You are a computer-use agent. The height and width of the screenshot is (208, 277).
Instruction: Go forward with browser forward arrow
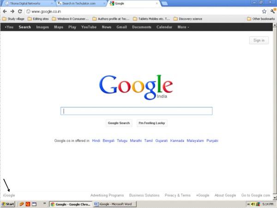[12, 12]
